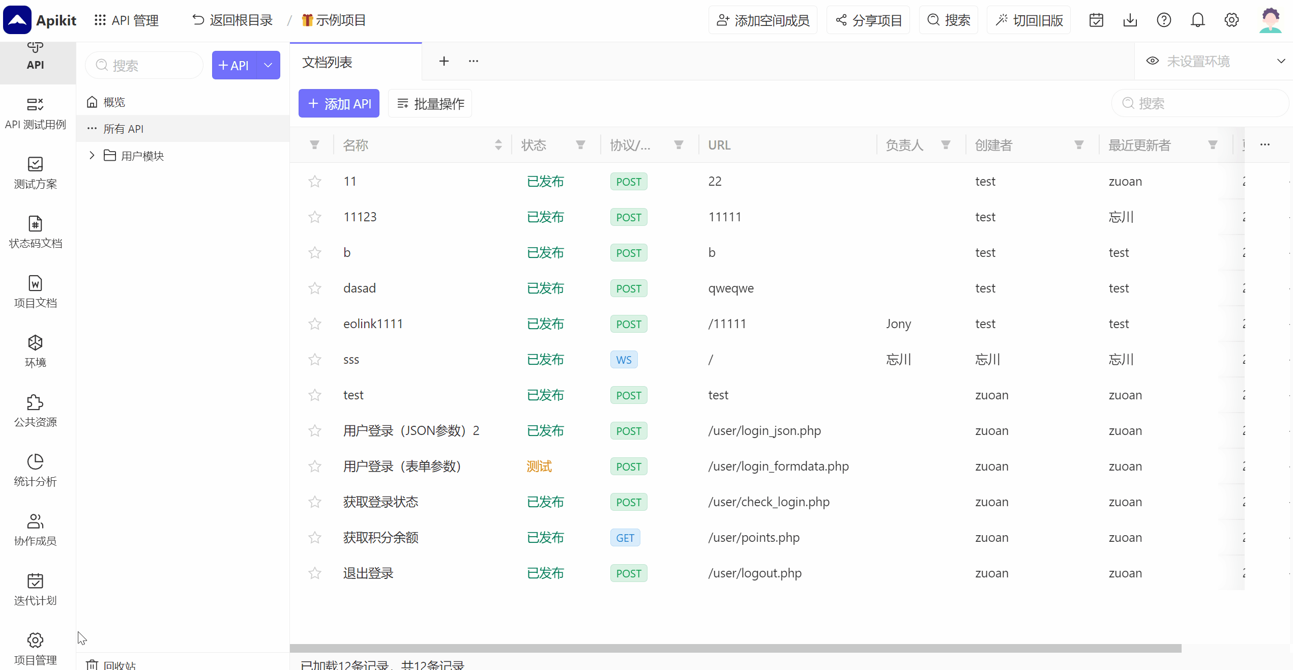Image resolution: width=1293 pixels, height=670 pixels.
Task: Open the 环境 management panel
Action: pos(35,351)
